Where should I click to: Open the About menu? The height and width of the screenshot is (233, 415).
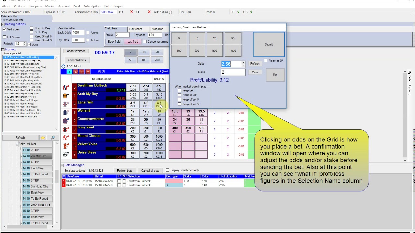6,6
